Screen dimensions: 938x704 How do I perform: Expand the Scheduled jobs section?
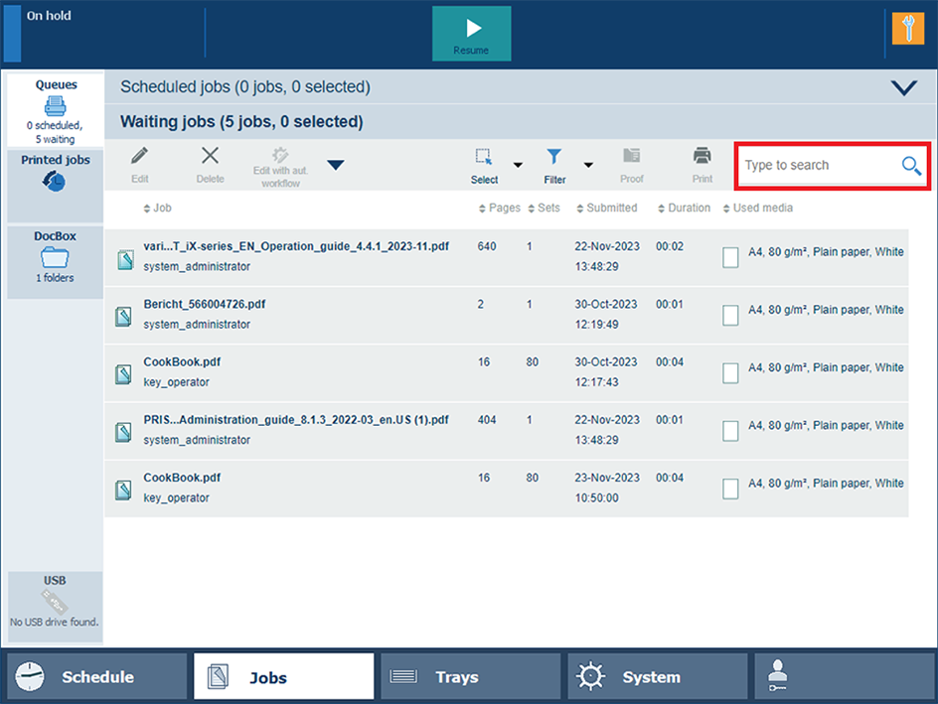point(903,87)
